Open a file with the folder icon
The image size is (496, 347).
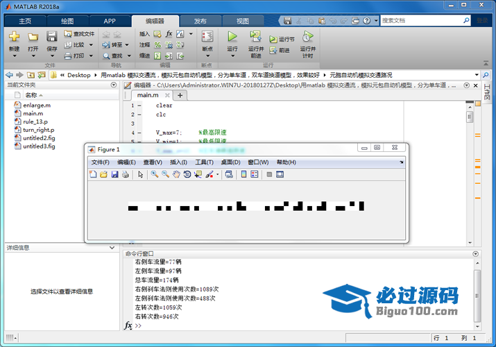(33, 37)
